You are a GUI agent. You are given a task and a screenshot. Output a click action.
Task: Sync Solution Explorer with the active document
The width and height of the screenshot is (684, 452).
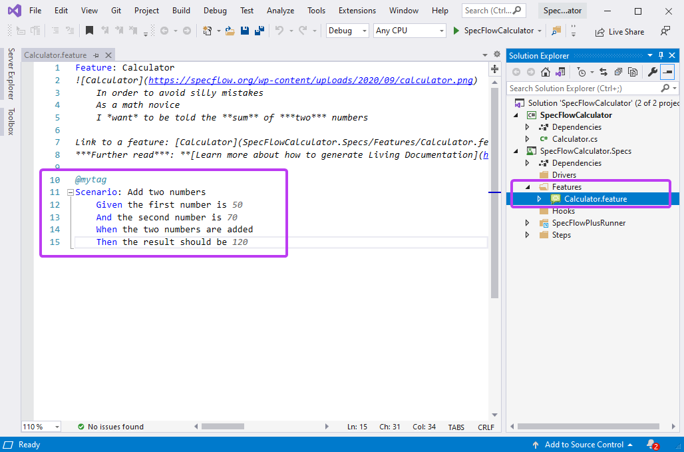pyautogui.click(x=603, y=72)
